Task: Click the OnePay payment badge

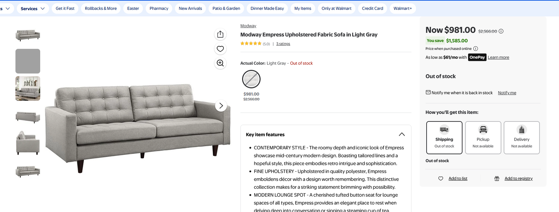Action: click(x=477, y=57)
